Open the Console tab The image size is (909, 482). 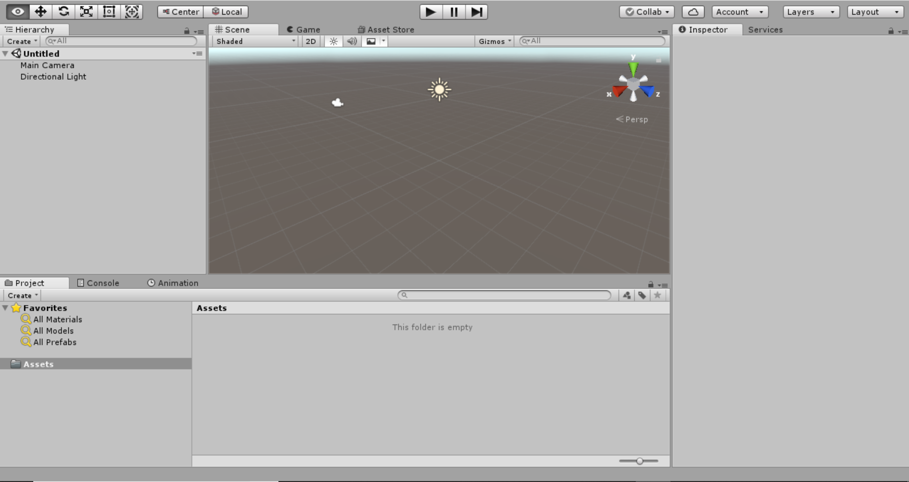[98, 283]
